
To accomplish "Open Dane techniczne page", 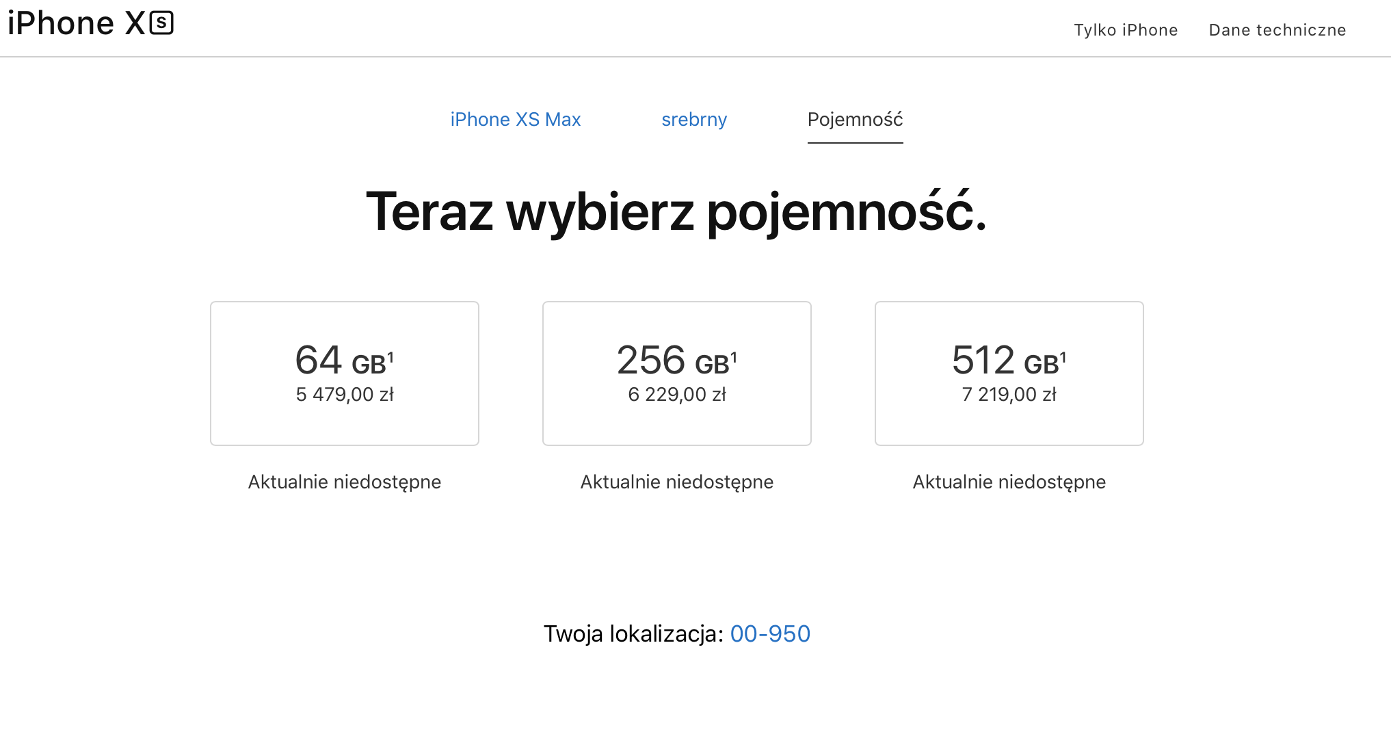I will tap(1277, 30).
